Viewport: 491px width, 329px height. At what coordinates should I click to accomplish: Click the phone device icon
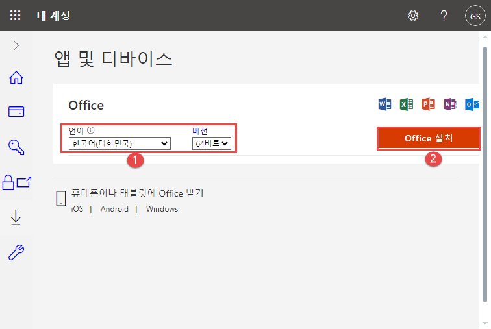coord(61,199)
